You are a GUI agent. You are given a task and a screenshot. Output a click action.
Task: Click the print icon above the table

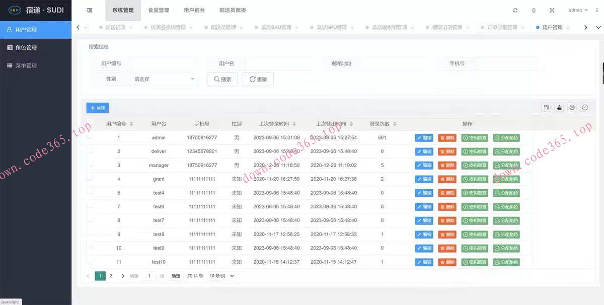coord(572,107)
